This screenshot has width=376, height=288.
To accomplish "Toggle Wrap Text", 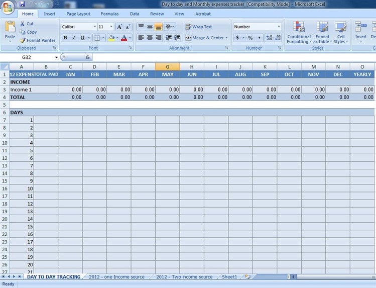I will 198,27.
